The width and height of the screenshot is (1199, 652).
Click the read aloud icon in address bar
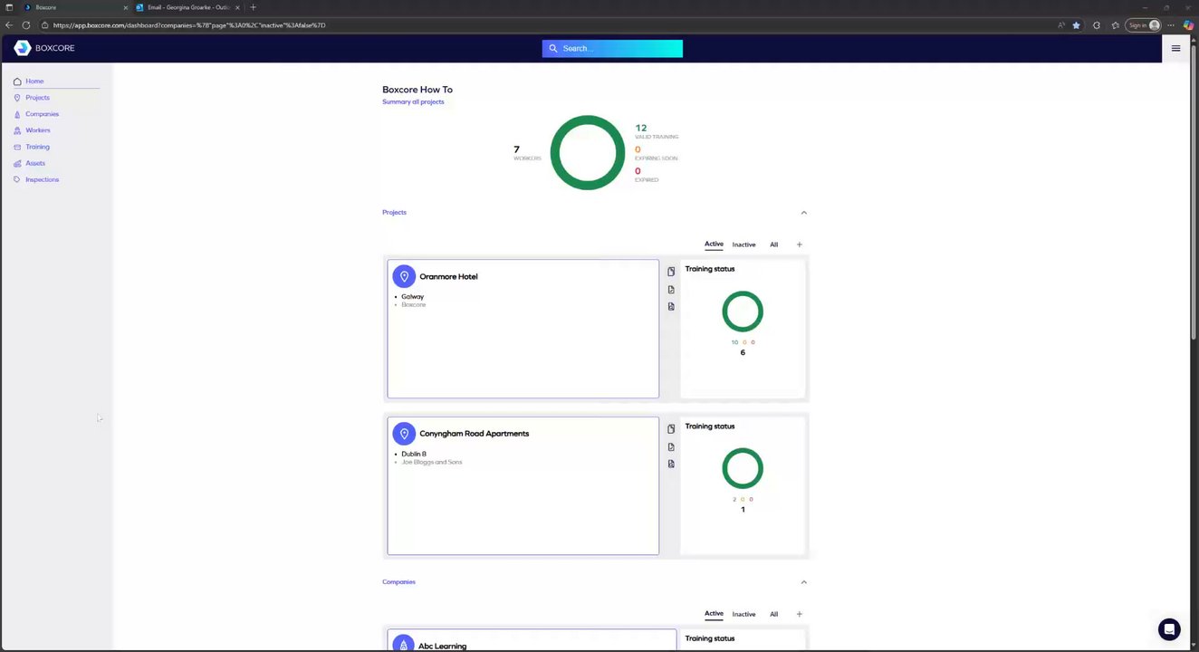(x=1061, y=25)
